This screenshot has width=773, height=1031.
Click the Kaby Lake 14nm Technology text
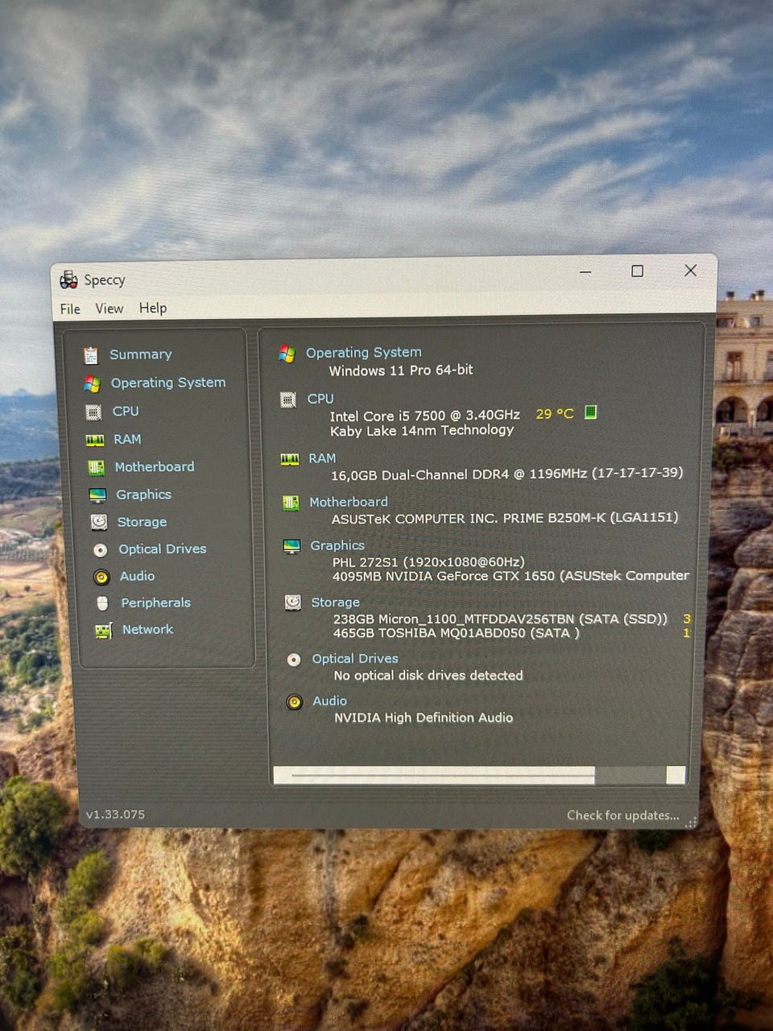[x=422, y=431]
